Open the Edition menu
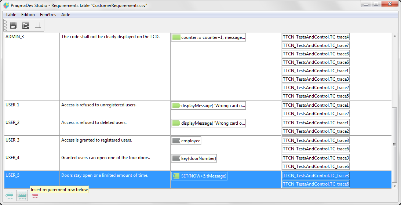401x205 pixels. tap(28, 15)
